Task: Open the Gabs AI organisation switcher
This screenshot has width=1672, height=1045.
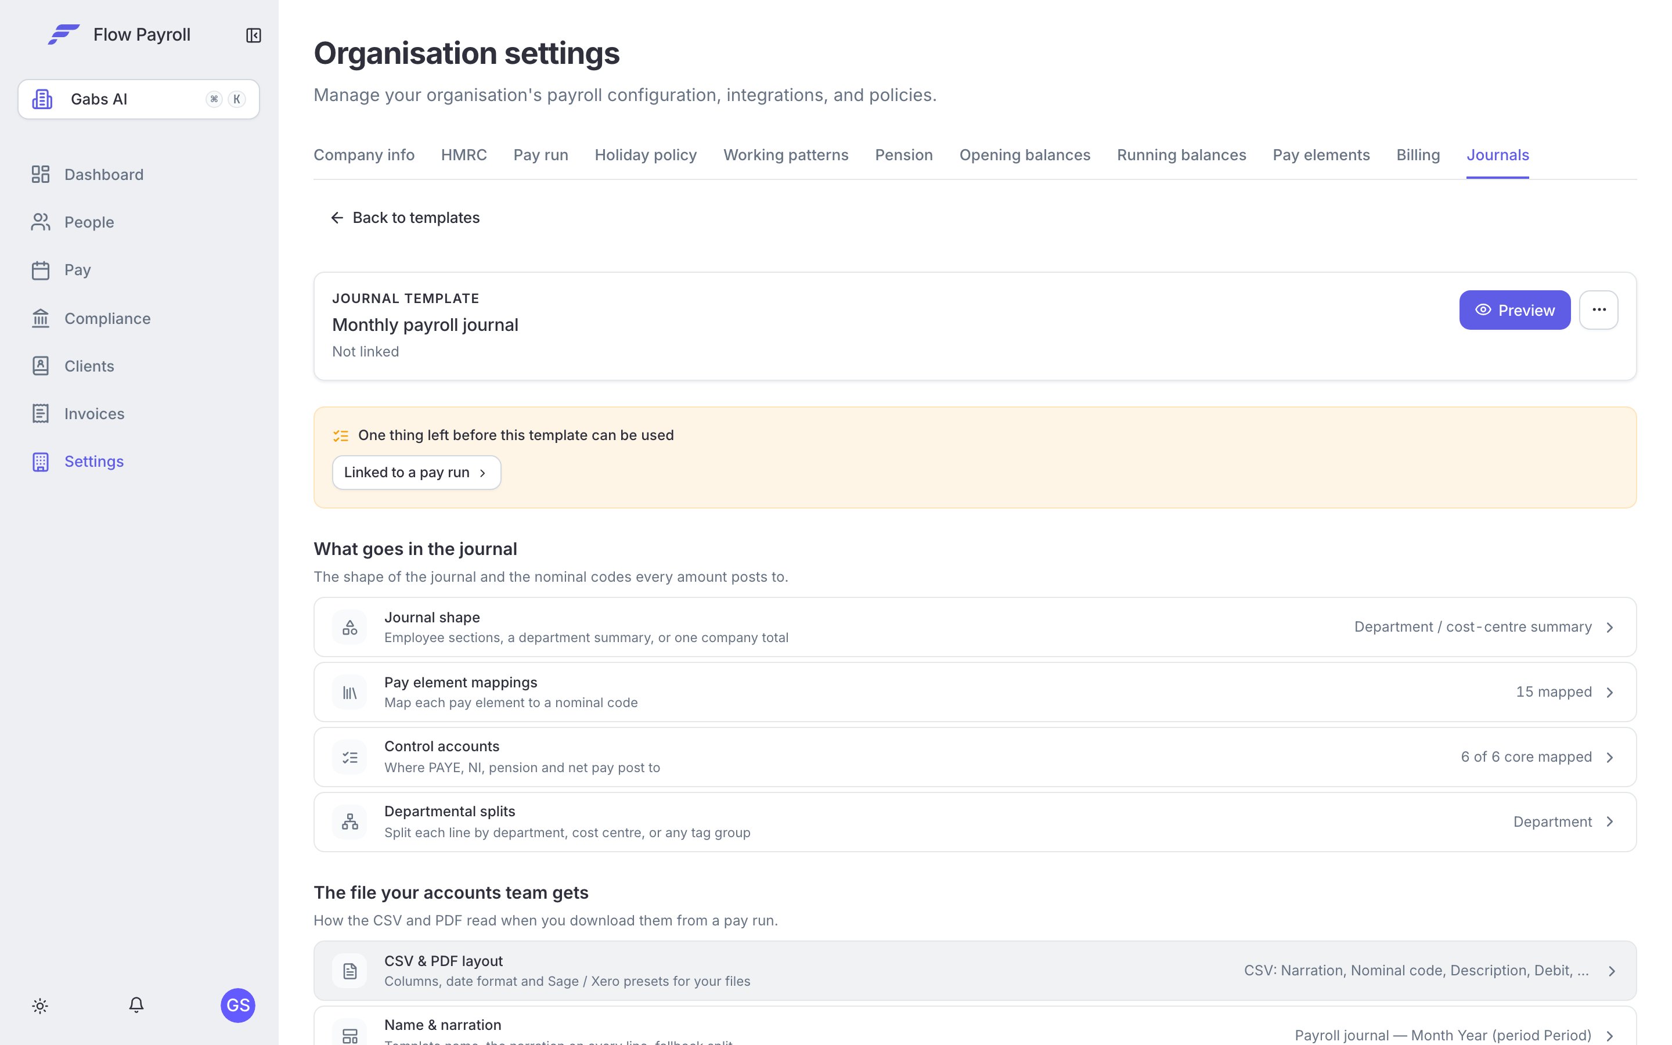Action: (139, 99)
